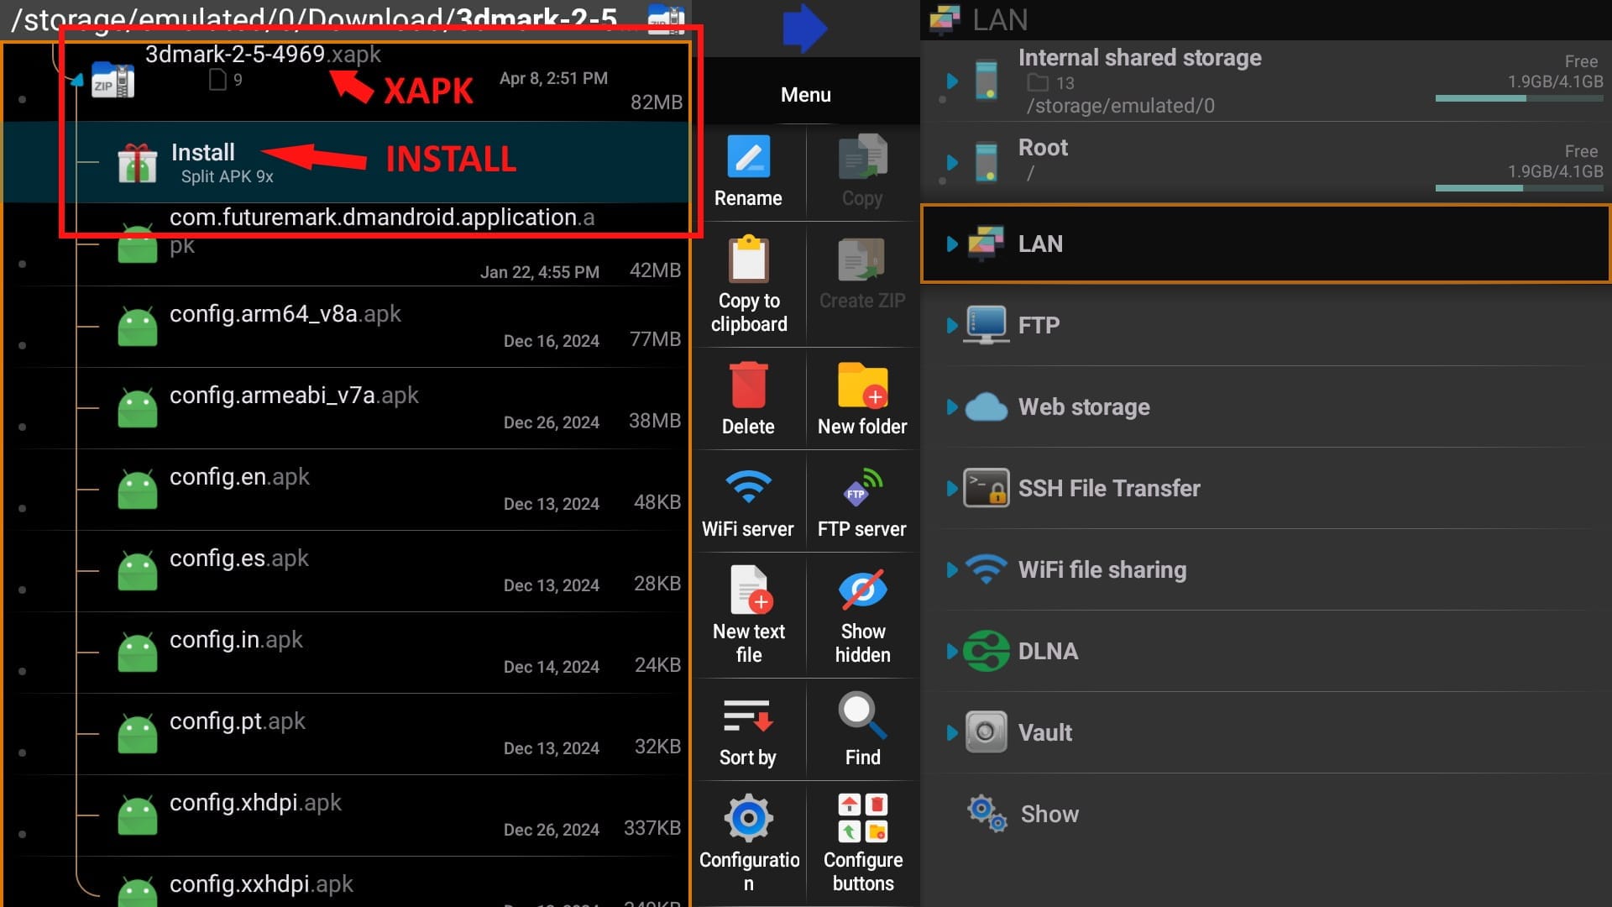Image resolution: width=1612 pixels, height=907 pixels.
Task: Expand the Root storage entry
Action: coord(952,162)
